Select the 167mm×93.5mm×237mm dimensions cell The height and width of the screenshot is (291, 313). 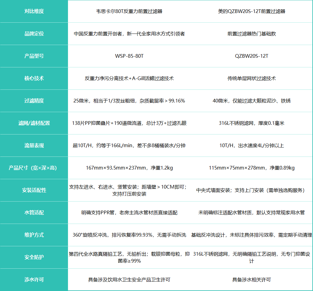point(129,168)
